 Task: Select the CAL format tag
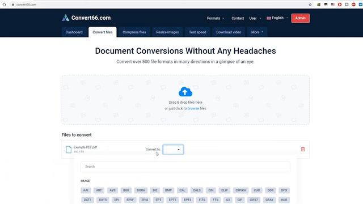click(x=182, y=190)
